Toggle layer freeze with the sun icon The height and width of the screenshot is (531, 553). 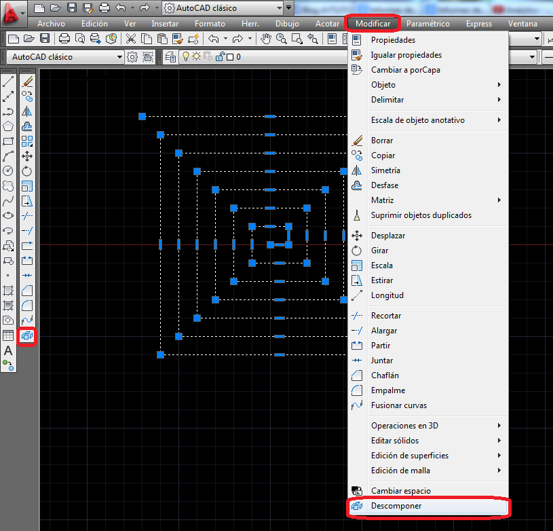coord(195,57)
